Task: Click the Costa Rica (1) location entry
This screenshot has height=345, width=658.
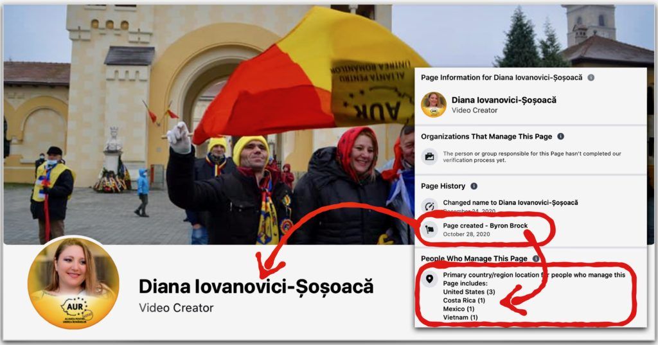Action: click(x=464, y=301)
